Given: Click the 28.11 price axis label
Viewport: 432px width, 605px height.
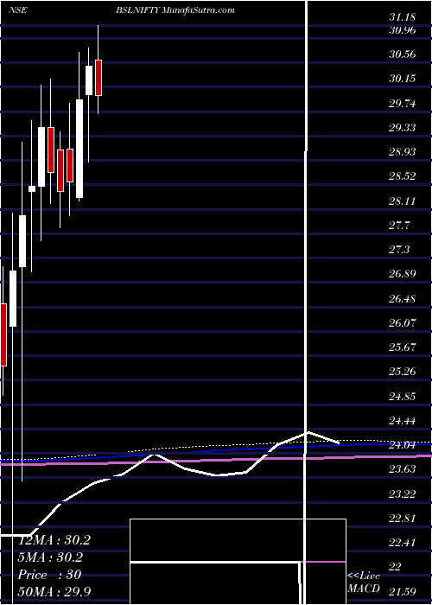Looking at the screenshot, I should (403, 201).
